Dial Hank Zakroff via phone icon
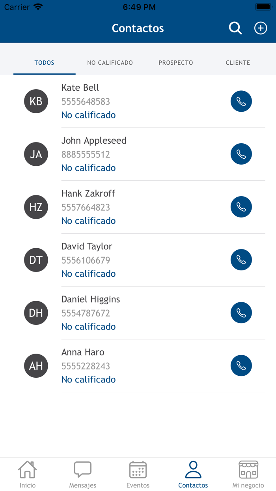 tap(241, 207)
